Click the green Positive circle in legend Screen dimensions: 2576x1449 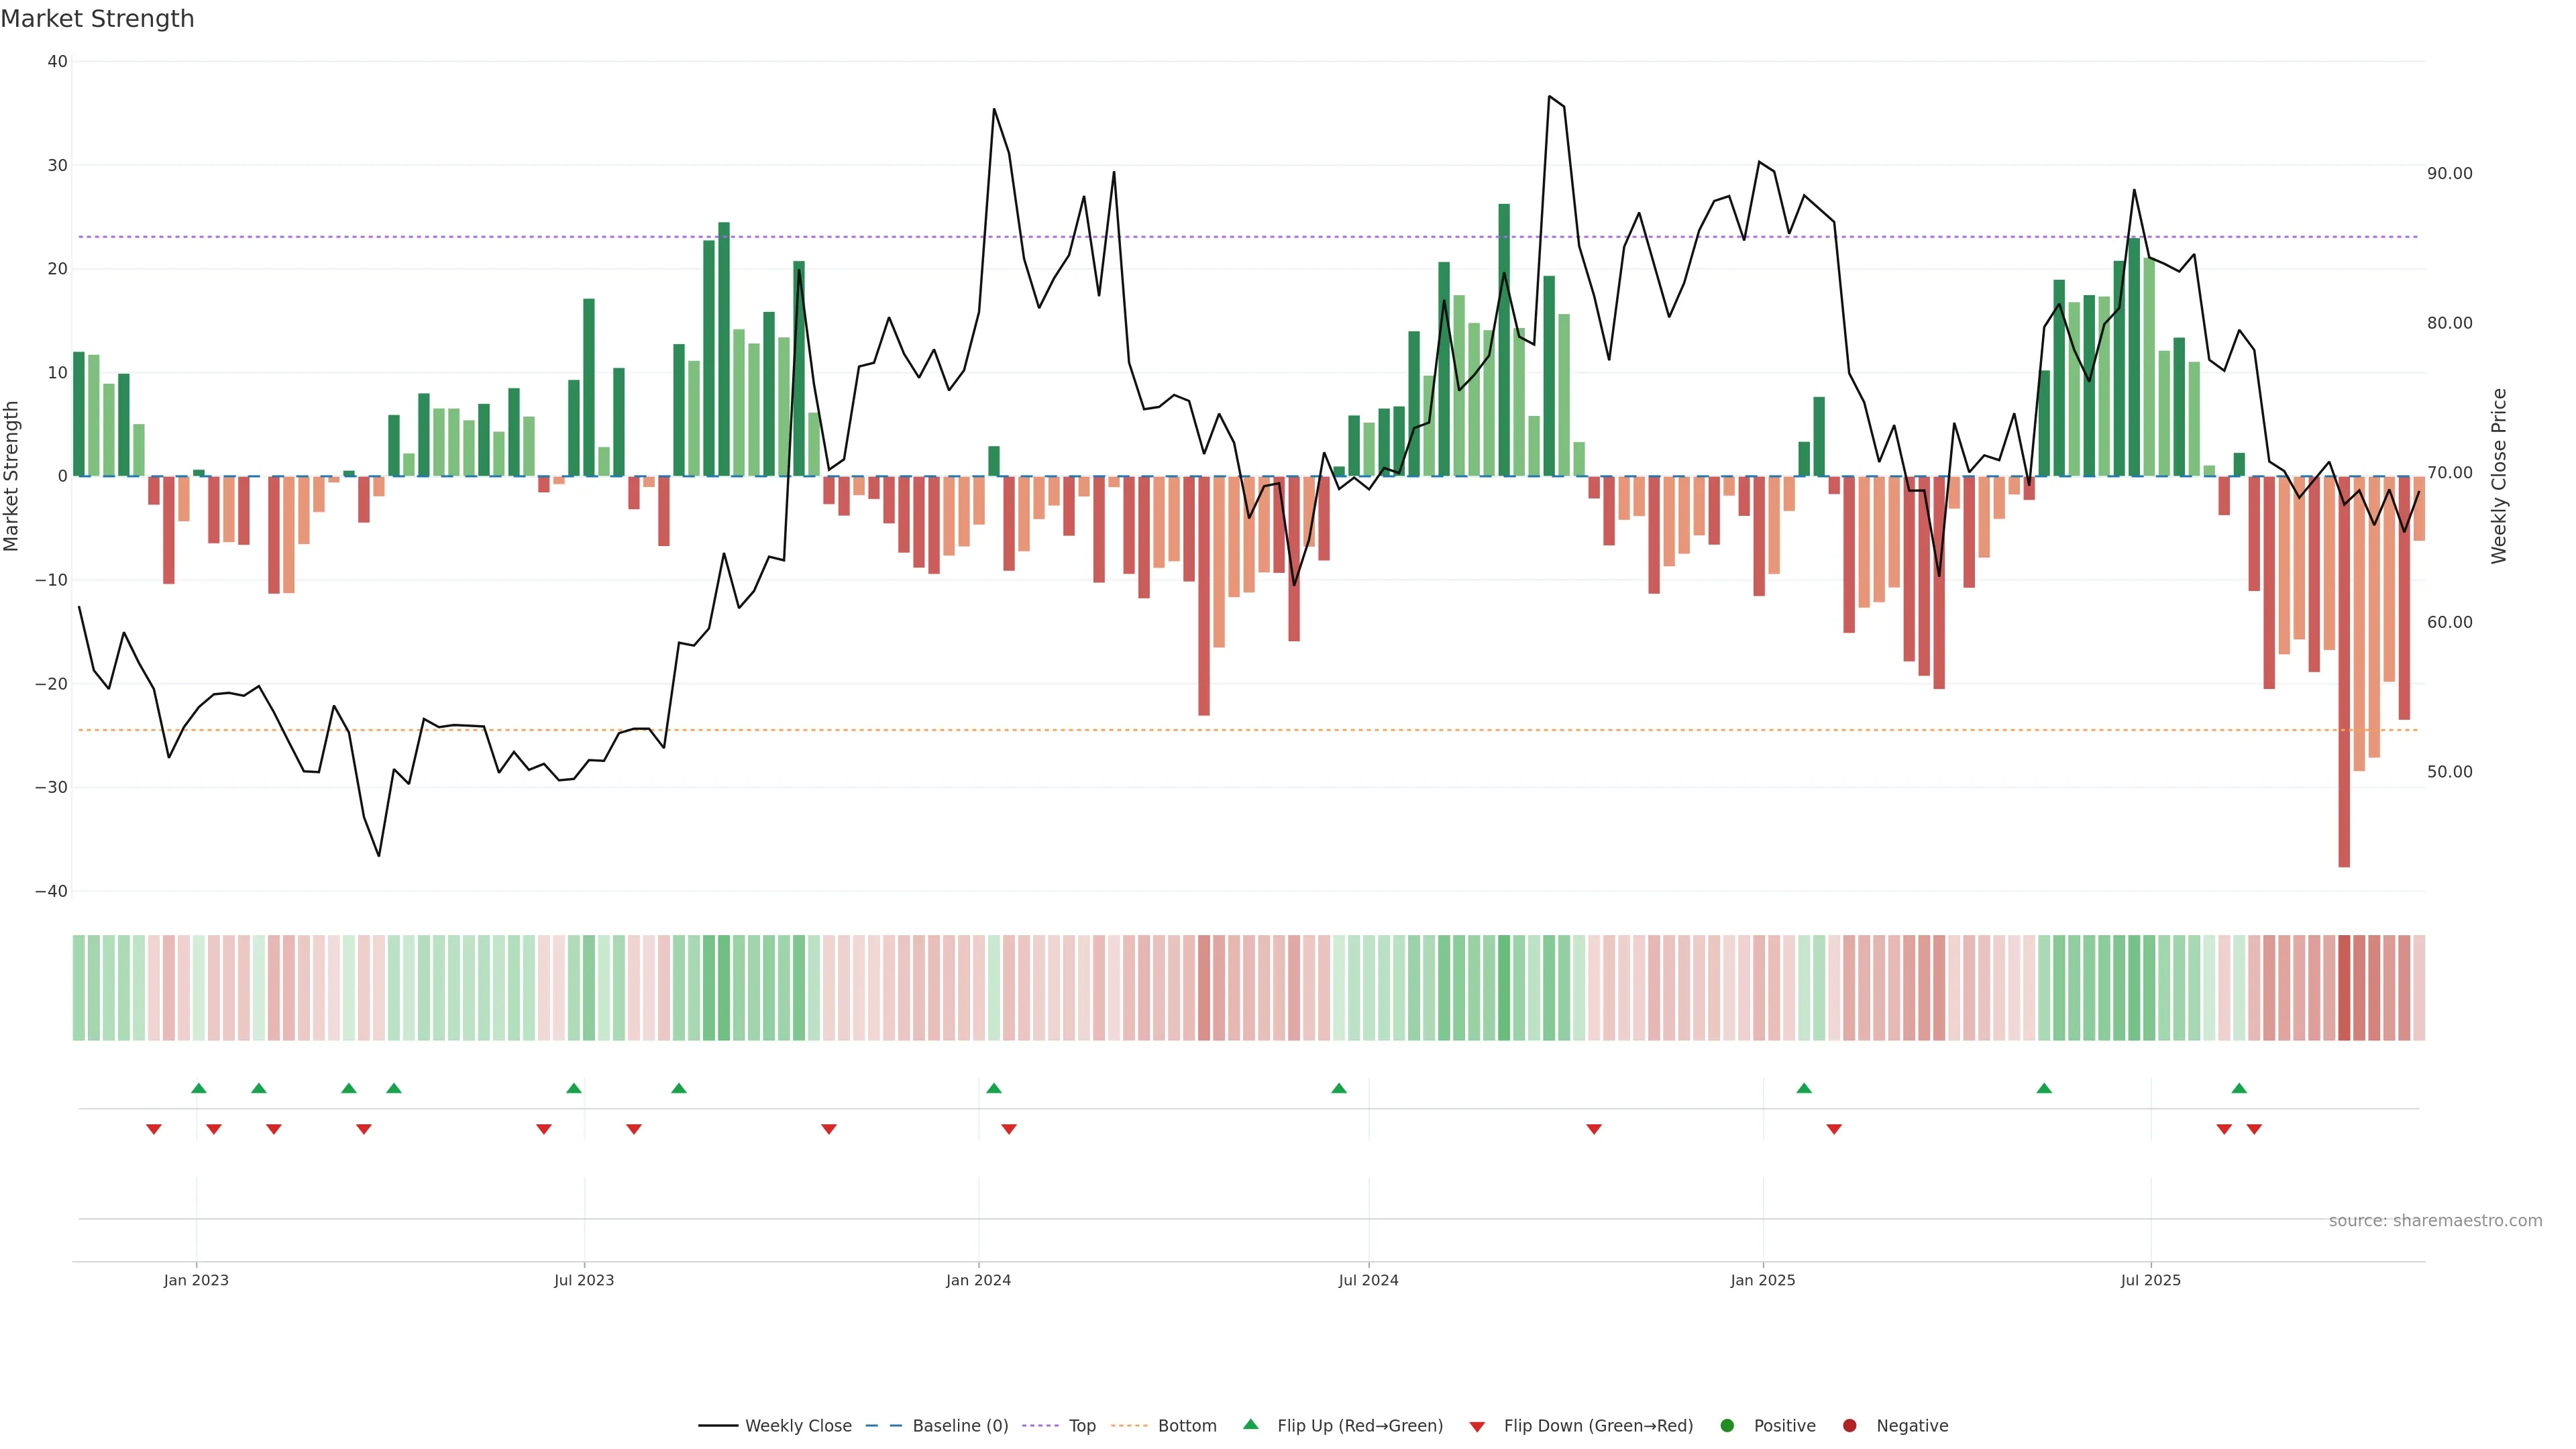coord(1727,1426)
